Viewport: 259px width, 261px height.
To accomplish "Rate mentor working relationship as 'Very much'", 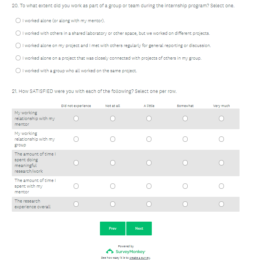I will click(x=221, y=119).
